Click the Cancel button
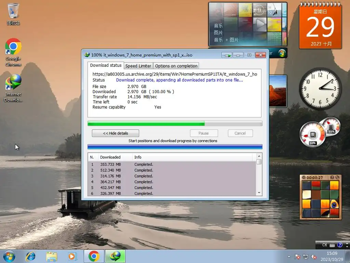350x263 pixels. pos(240,133)
